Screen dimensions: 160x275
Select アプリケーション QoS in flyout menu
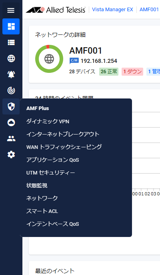52,160
